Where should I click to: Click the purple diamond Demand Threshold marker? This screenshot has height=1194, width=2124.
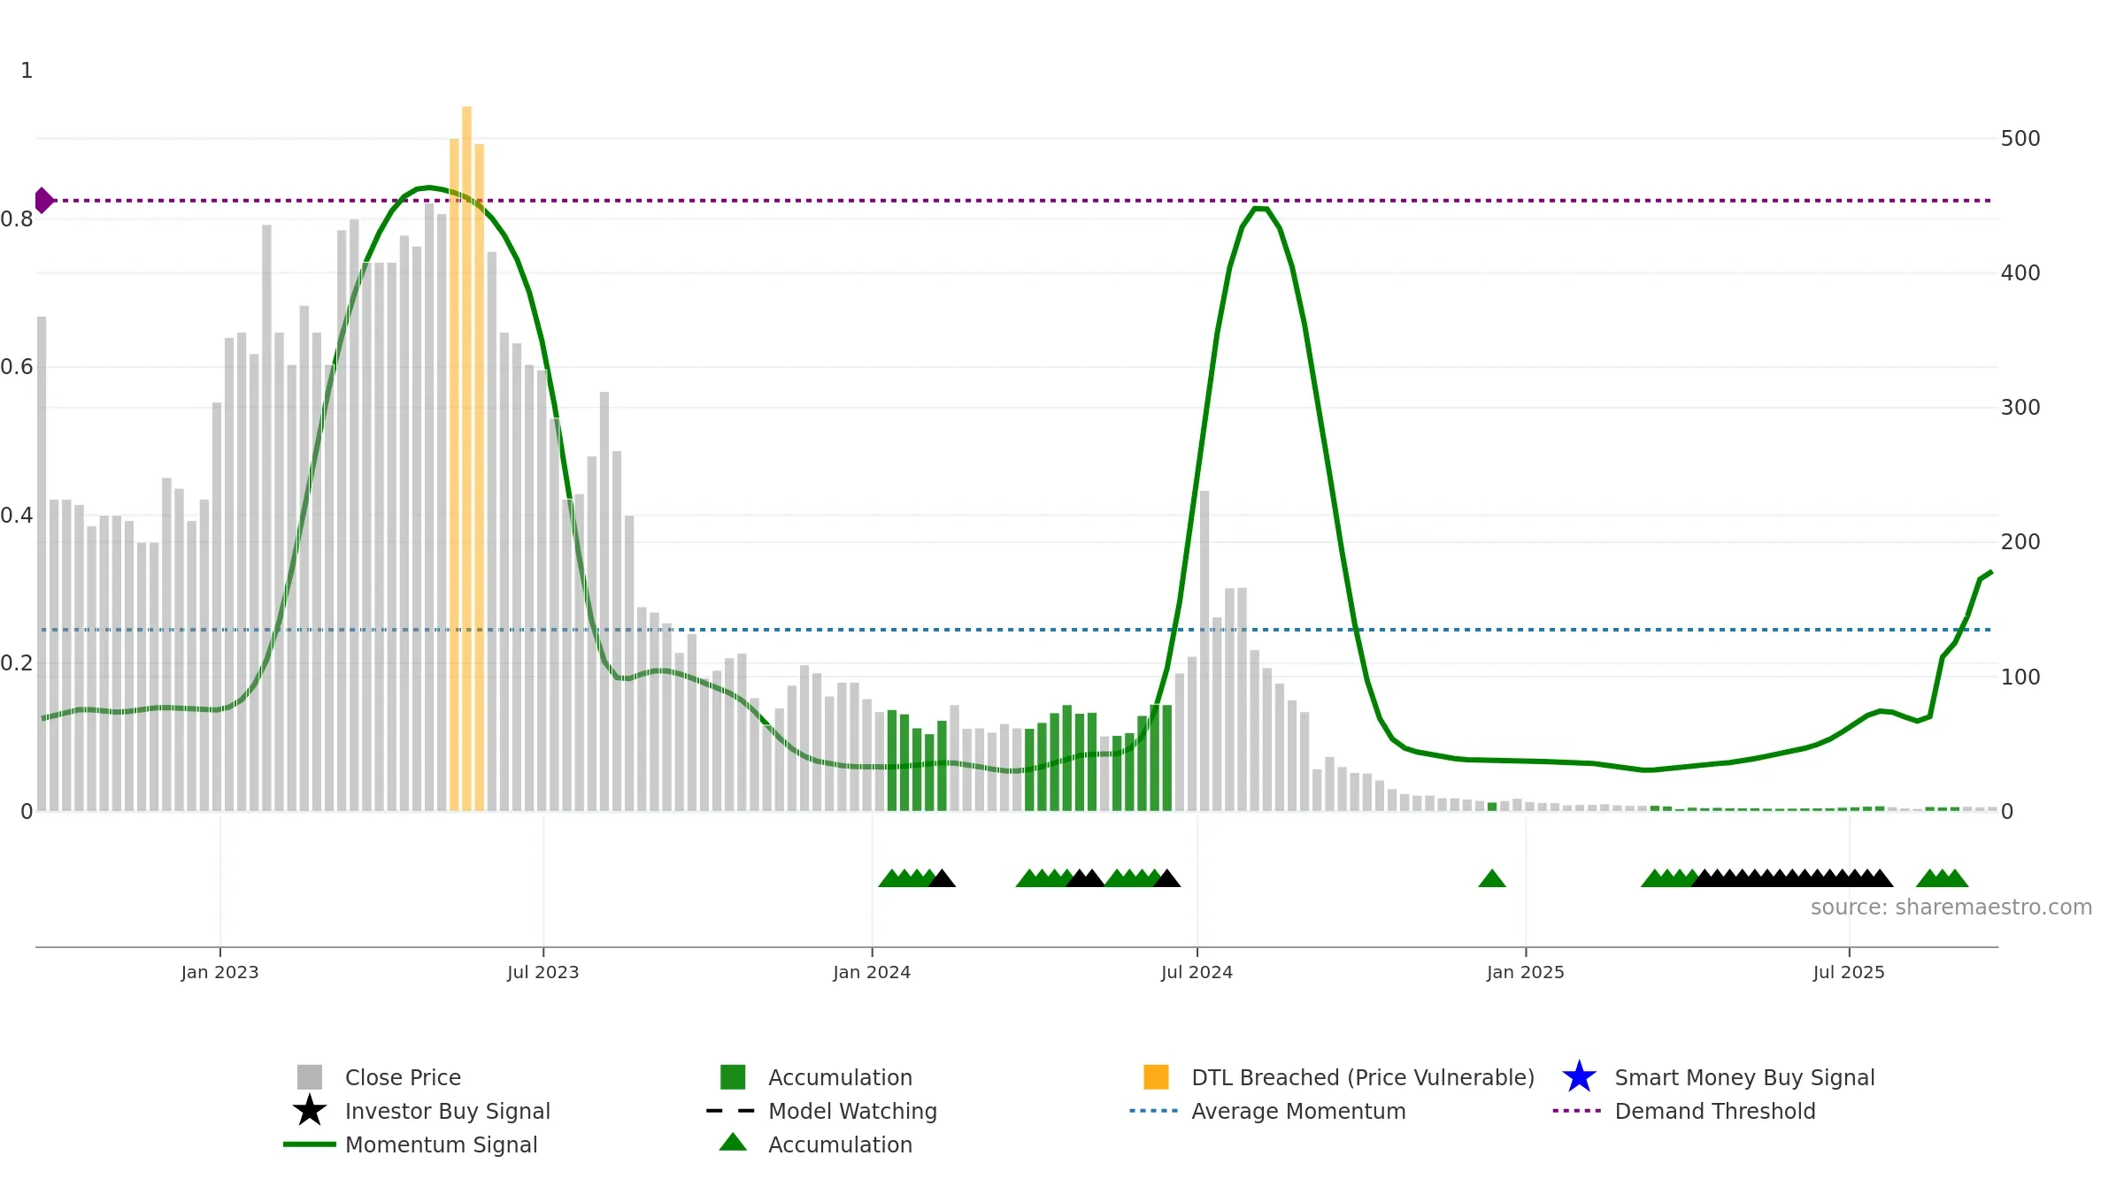pyautogui.click(x=43, y=201)
